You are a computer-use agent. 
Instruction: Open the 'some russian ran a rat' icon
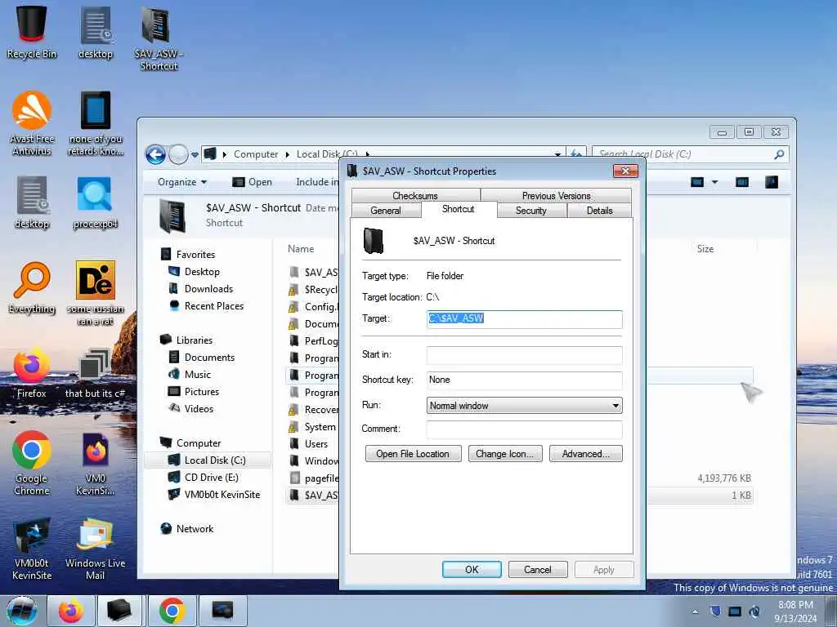point(95,293)
